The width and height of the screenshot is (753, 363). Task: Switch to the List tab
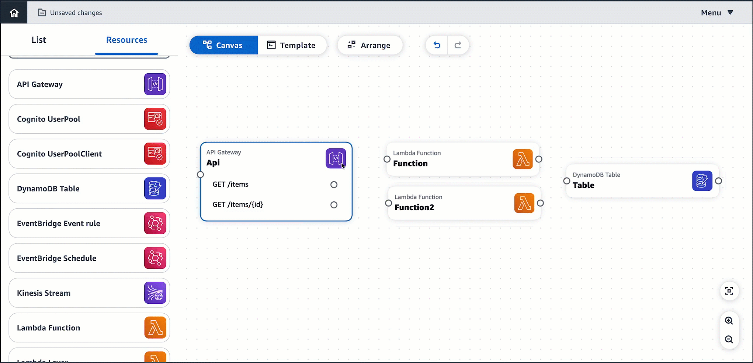point(38,40)
